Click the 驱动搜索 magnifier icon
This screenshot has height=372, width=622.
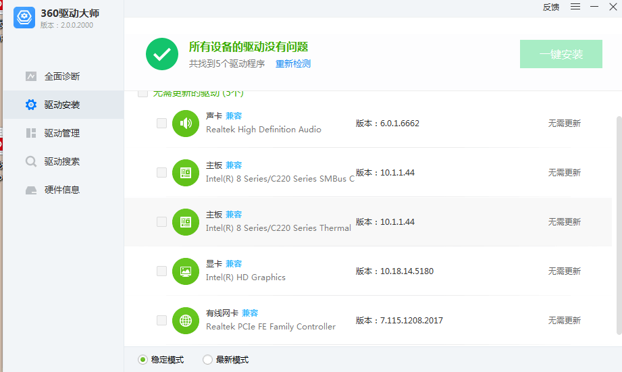click(31, 161)
